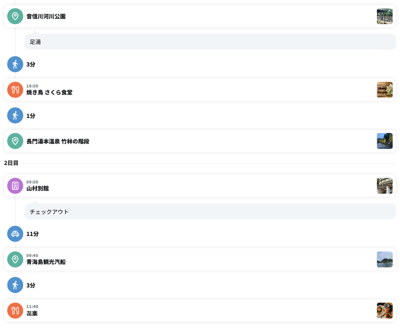Screen dimensions: 400x329
Task: Click the 足湯 note bubble
Action: point(210,42)
